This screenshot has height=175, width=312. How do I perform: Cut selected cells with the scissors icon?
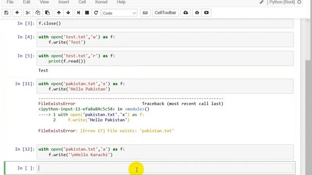[28, 13]
